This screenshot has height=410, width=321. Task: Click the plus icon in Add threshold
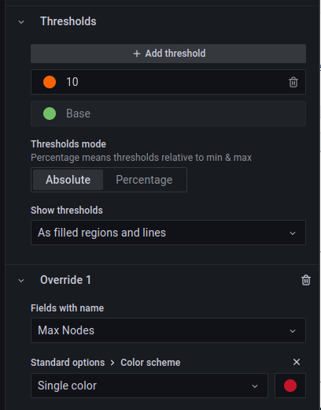[137, 54]
